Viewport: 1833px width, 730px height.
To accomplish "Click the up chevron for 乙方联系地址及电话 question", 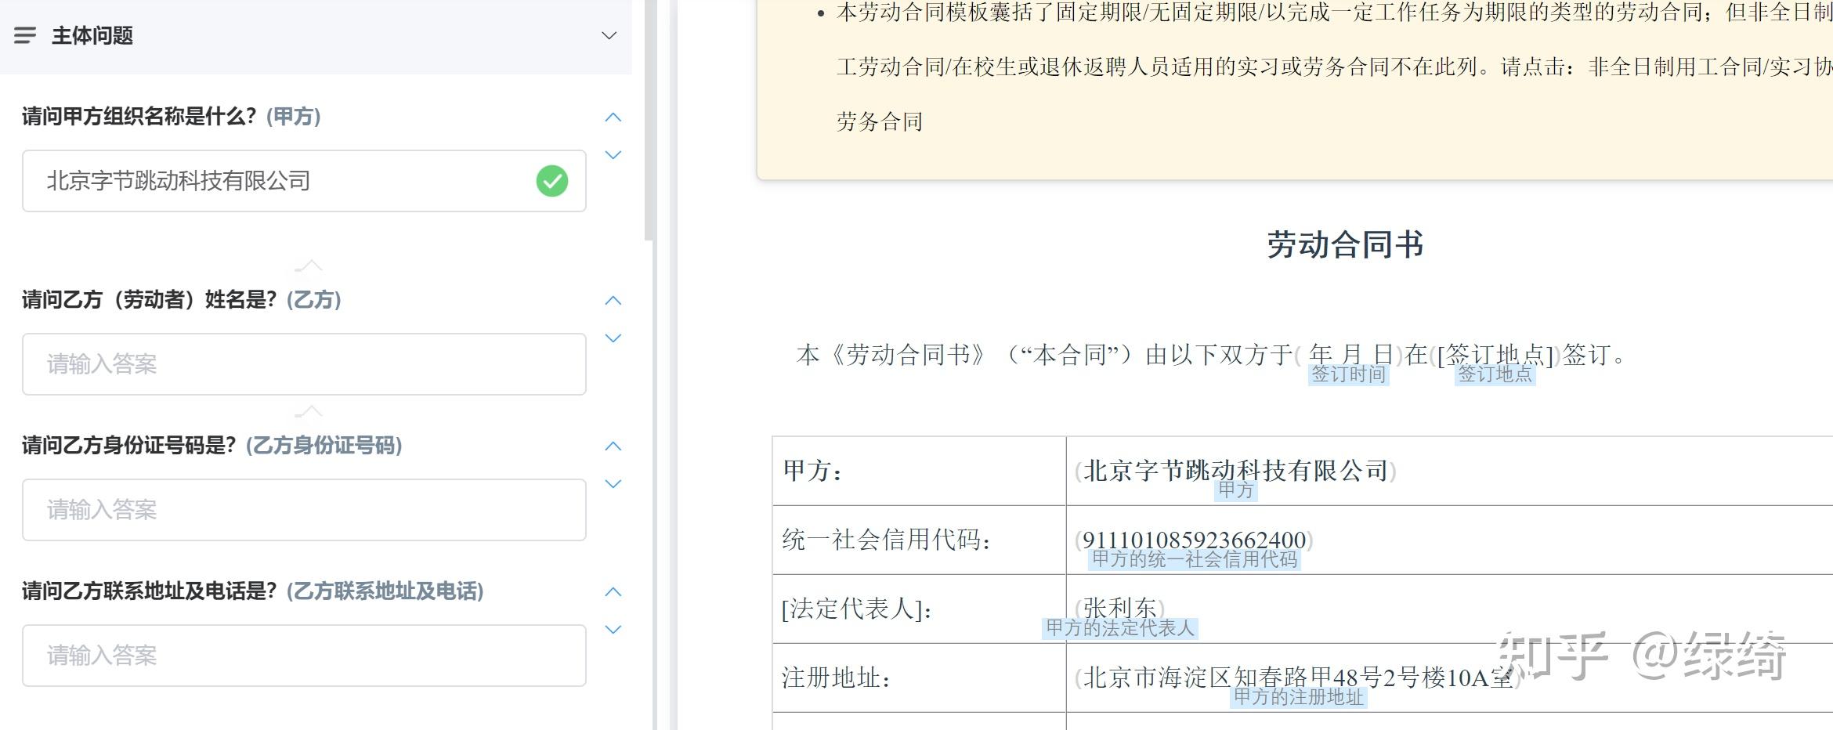I will 613,592.
